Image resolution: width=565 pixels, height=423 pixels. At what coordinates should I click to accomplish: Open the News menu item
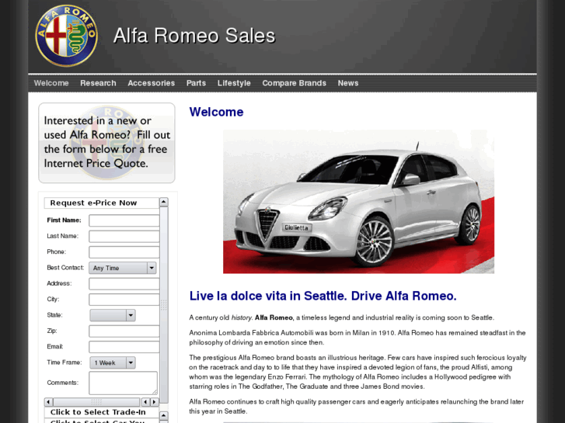pos(348,83)
